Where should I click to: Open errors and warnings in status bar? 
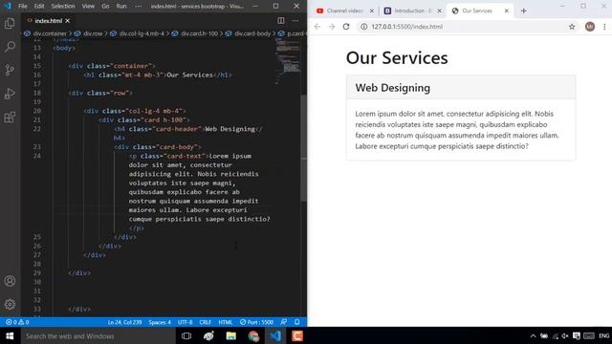coord(17,322)
